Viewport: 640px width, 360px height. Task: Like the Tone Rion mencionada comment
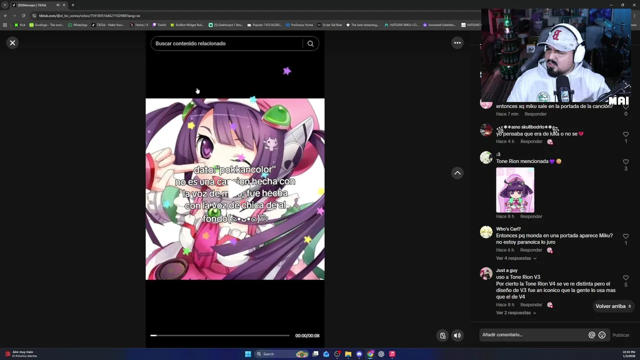[x=625, y=162]
